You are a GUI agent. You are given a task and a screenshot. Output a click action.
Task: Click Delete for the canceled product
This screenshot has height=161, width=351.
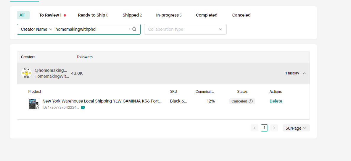pyautogui.click(x=276, y=101)
